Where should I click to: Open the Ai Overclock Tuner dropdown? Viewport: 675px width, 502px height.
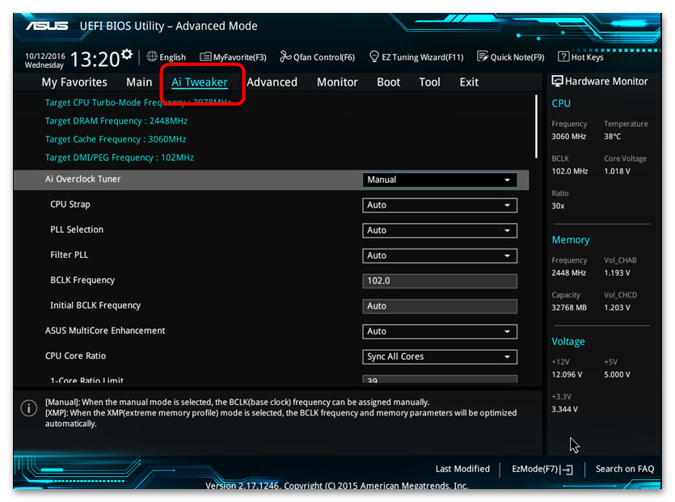440,179
